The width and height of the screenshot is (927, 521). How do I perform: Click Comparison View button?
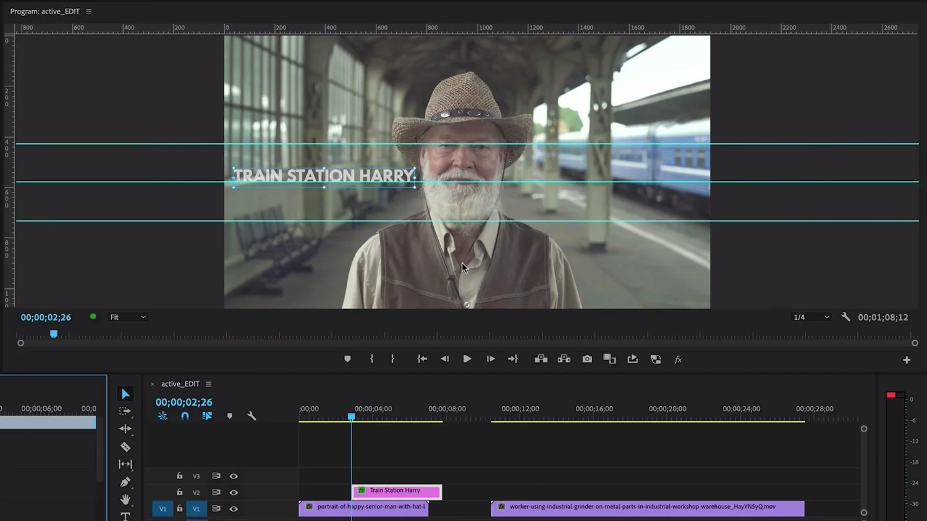pos(609,359)
